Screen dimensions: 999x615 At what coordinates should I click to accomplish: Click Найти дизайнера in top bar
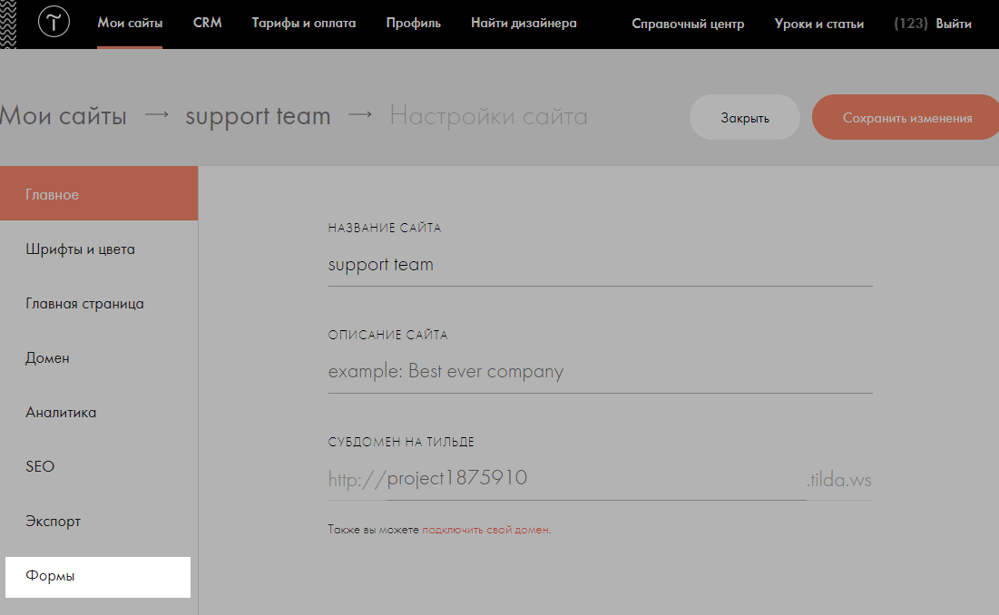(x=524, y=24)
